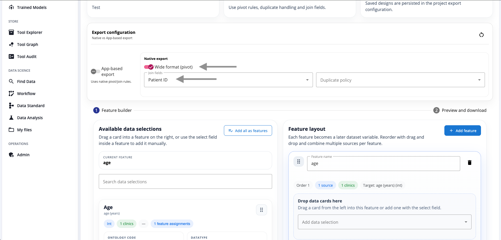Click the 1 source chip
The image size is (501, 240).
(325, 185)
